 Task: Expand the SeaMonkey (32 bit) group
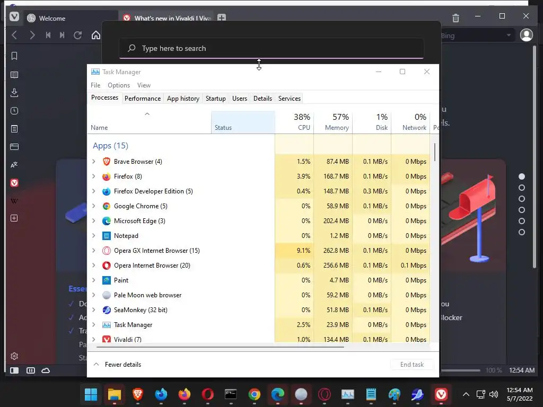tap(94, 309)
